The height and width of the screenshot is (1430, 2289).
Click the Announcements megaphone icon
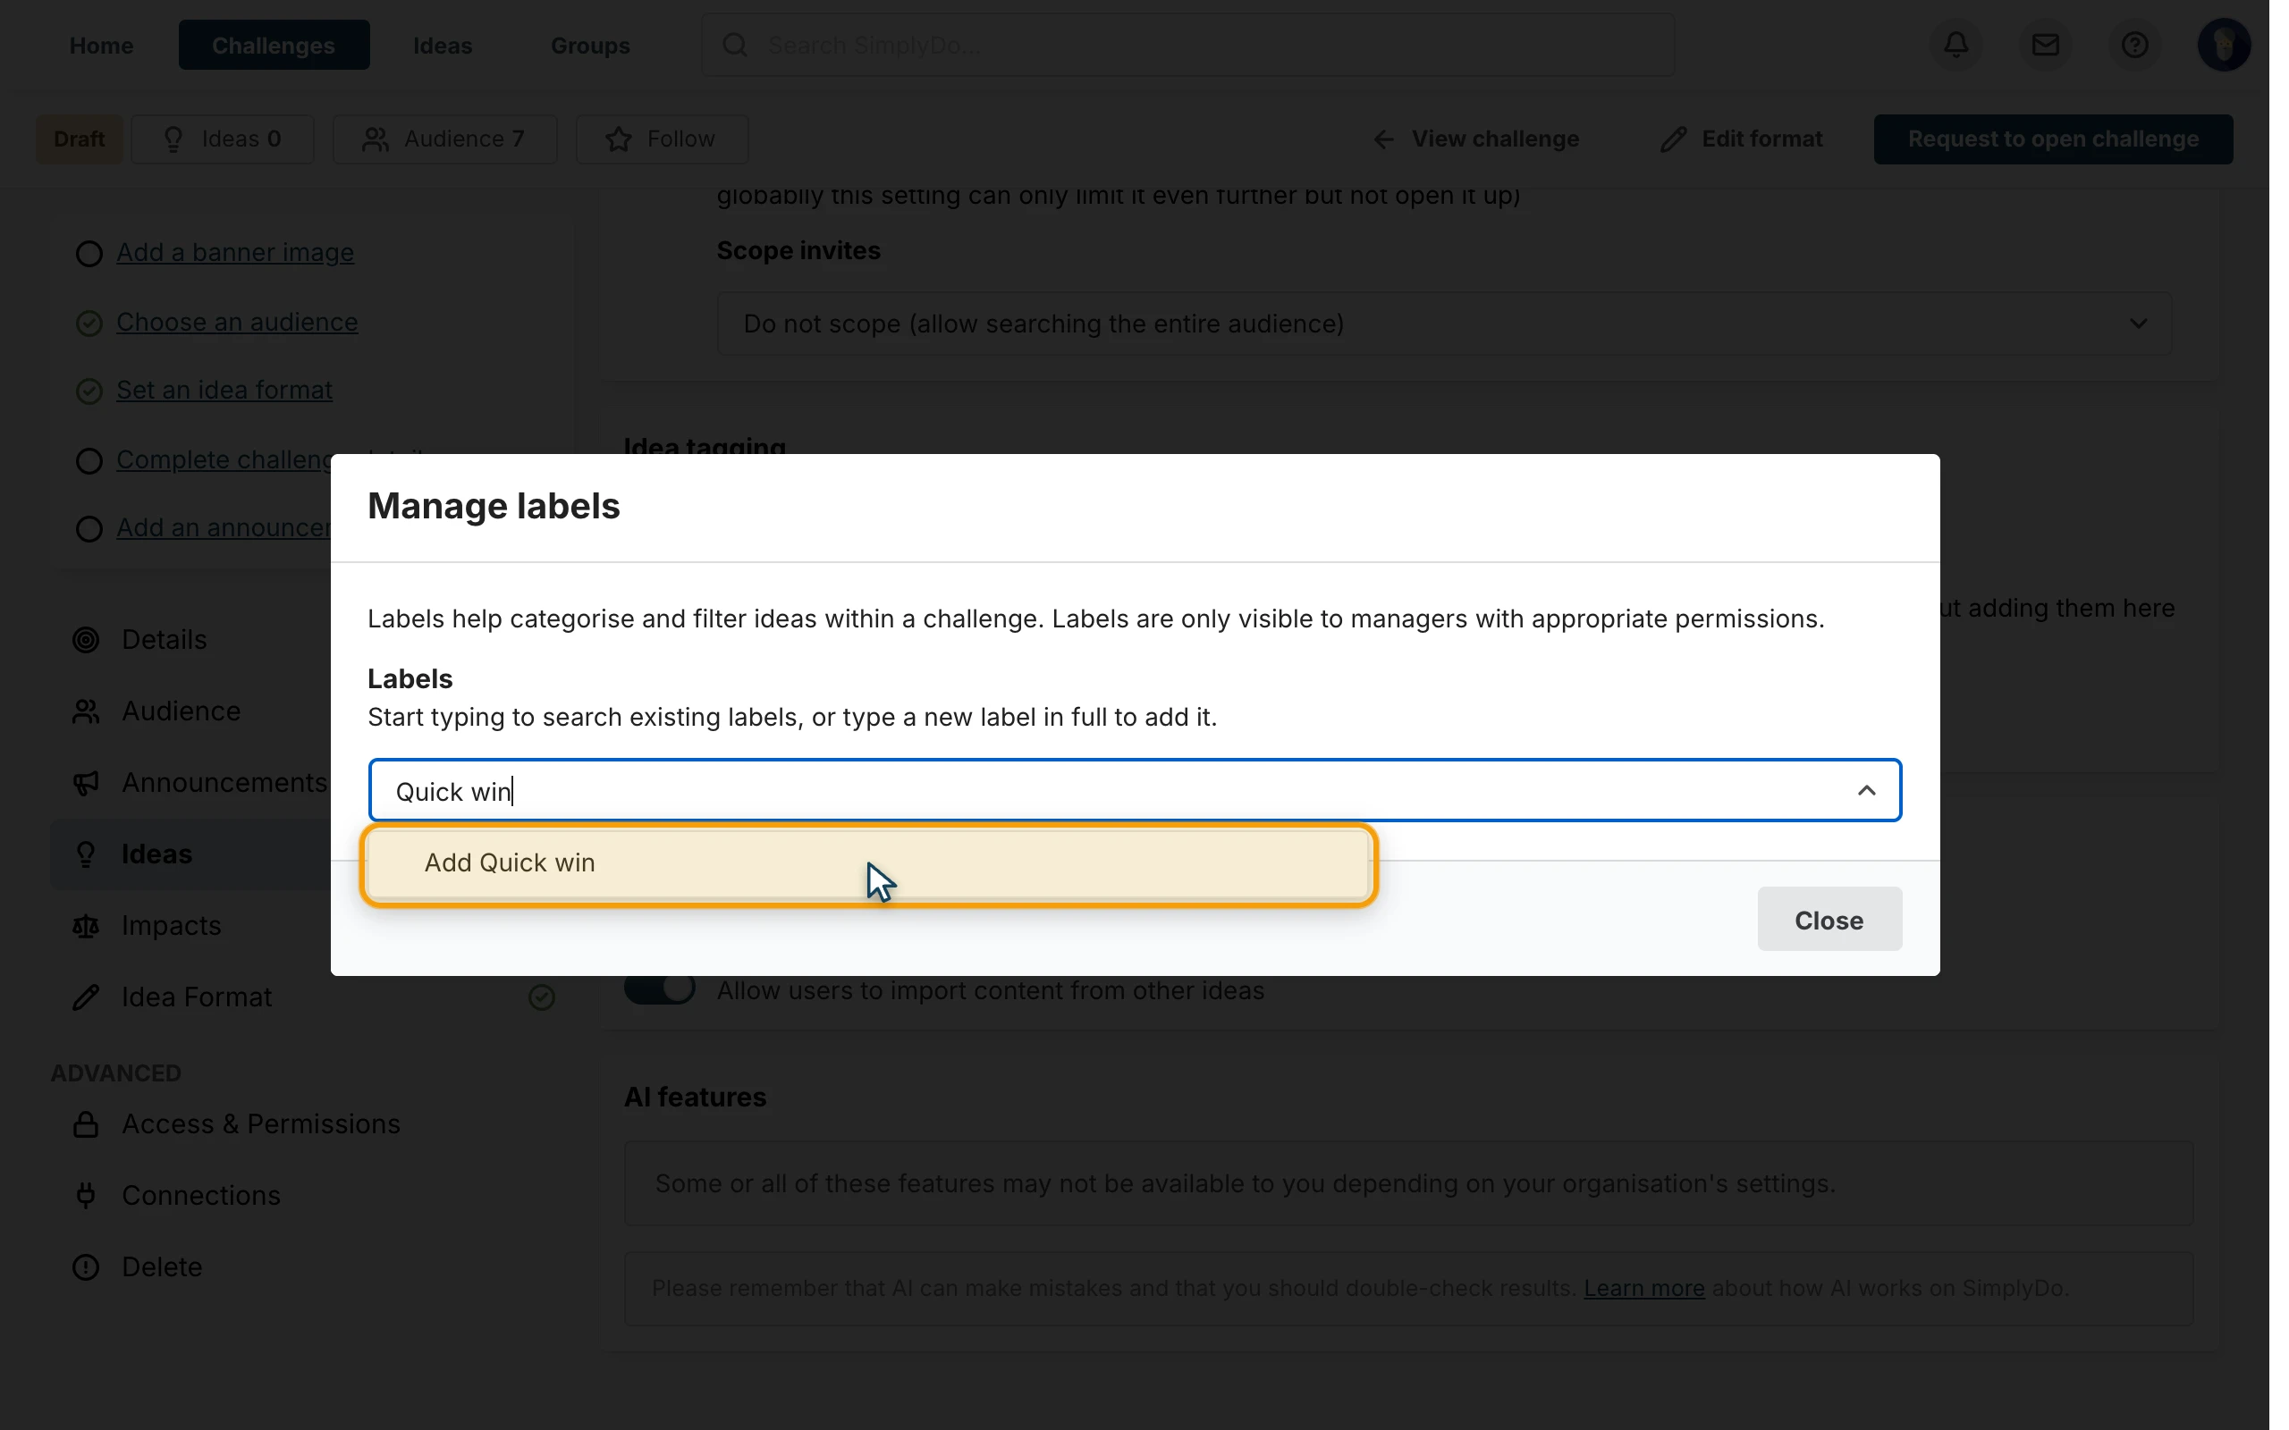click(x=86, y=783)
